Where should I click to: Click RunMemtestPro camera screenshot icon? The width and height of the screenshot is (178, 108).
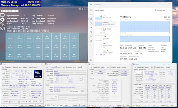2,28
